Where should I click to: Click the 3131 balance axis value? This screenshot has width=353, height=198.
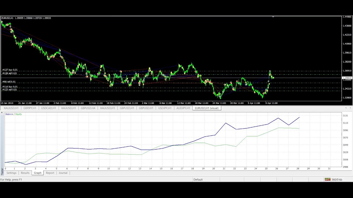[345, 116]
